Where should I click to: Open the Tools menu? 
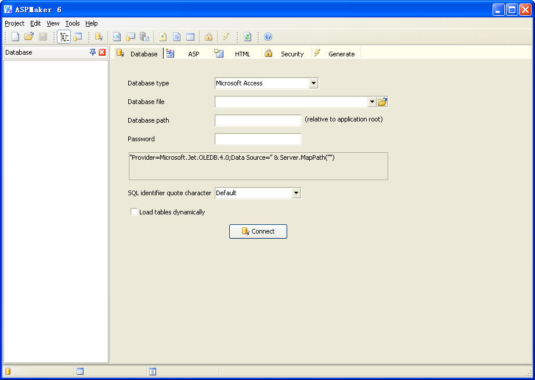click(x=72, y=23)
